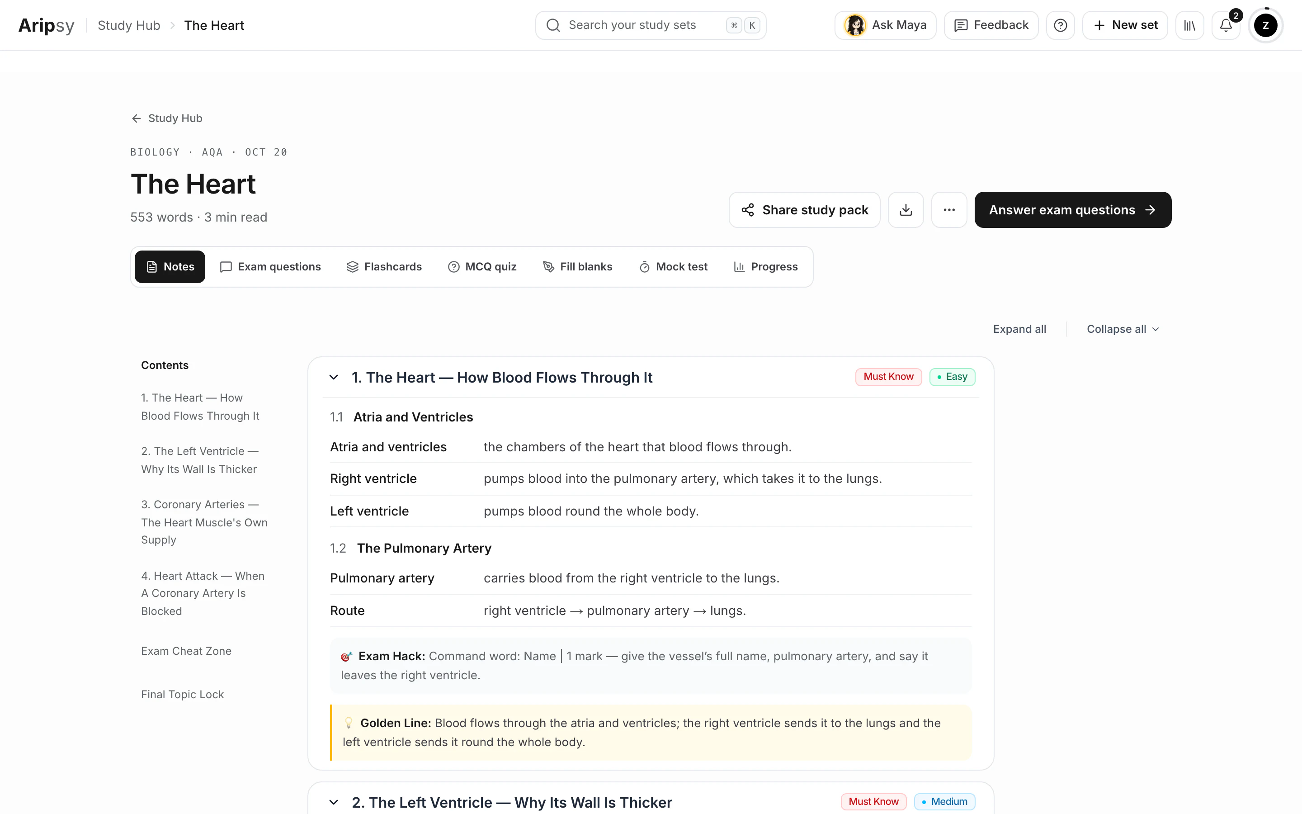View the Progress tab
This screenshot has width=1302, height=814.
pyautogui.click(x=765, y=266)
